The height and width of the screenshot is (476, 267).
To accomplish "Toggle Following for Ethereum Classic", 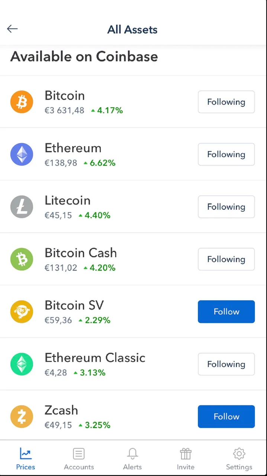I will [x=226, y=364].
